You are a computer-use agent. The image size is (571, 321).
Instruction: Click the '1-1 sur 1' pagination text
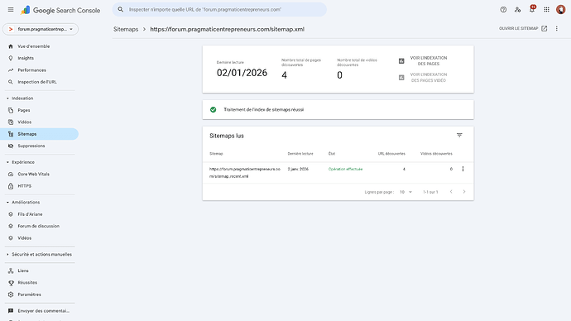pyautogui.click(x=430, y=192)
